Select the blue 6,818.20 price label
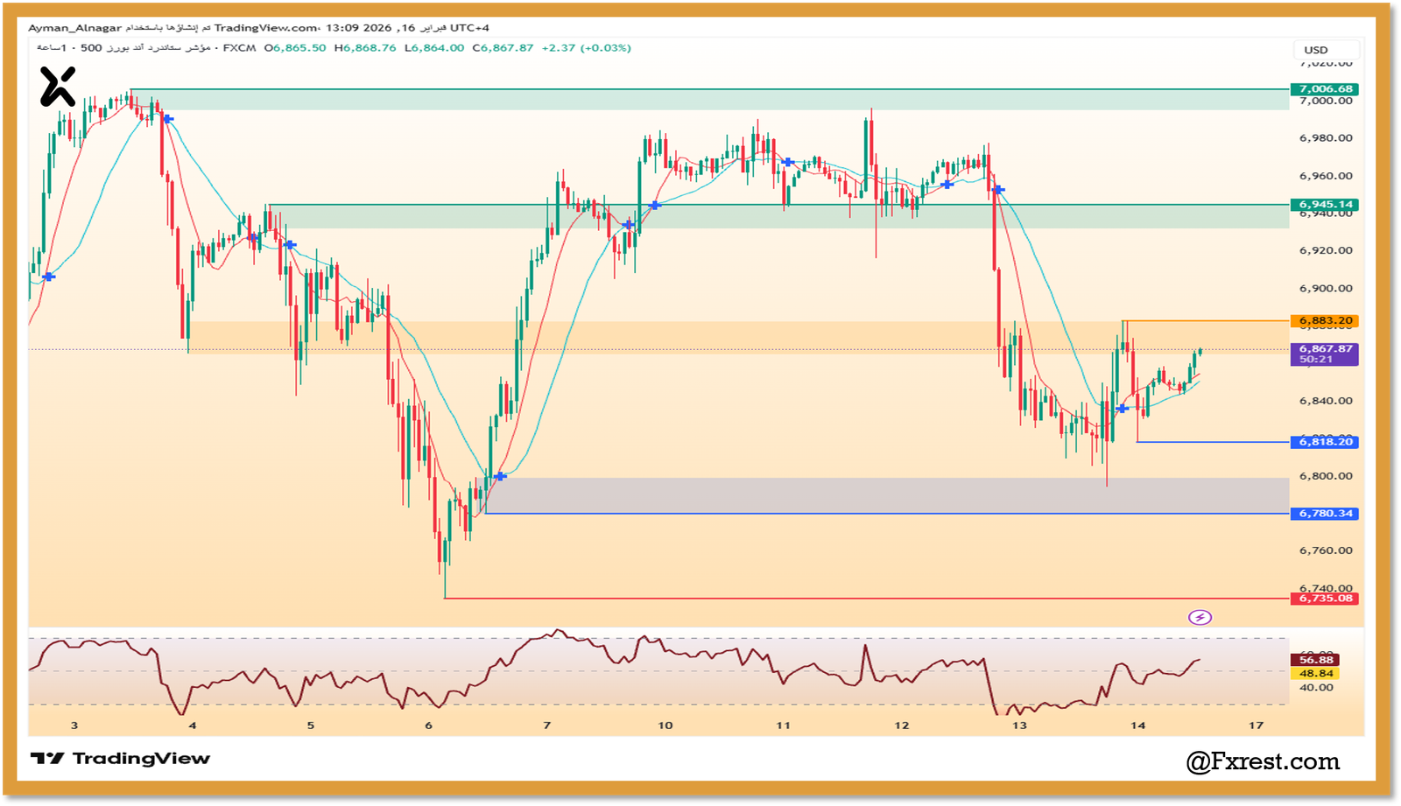Image resolution: width=1401 pixels, height=806 pixels. point(1325,442)
